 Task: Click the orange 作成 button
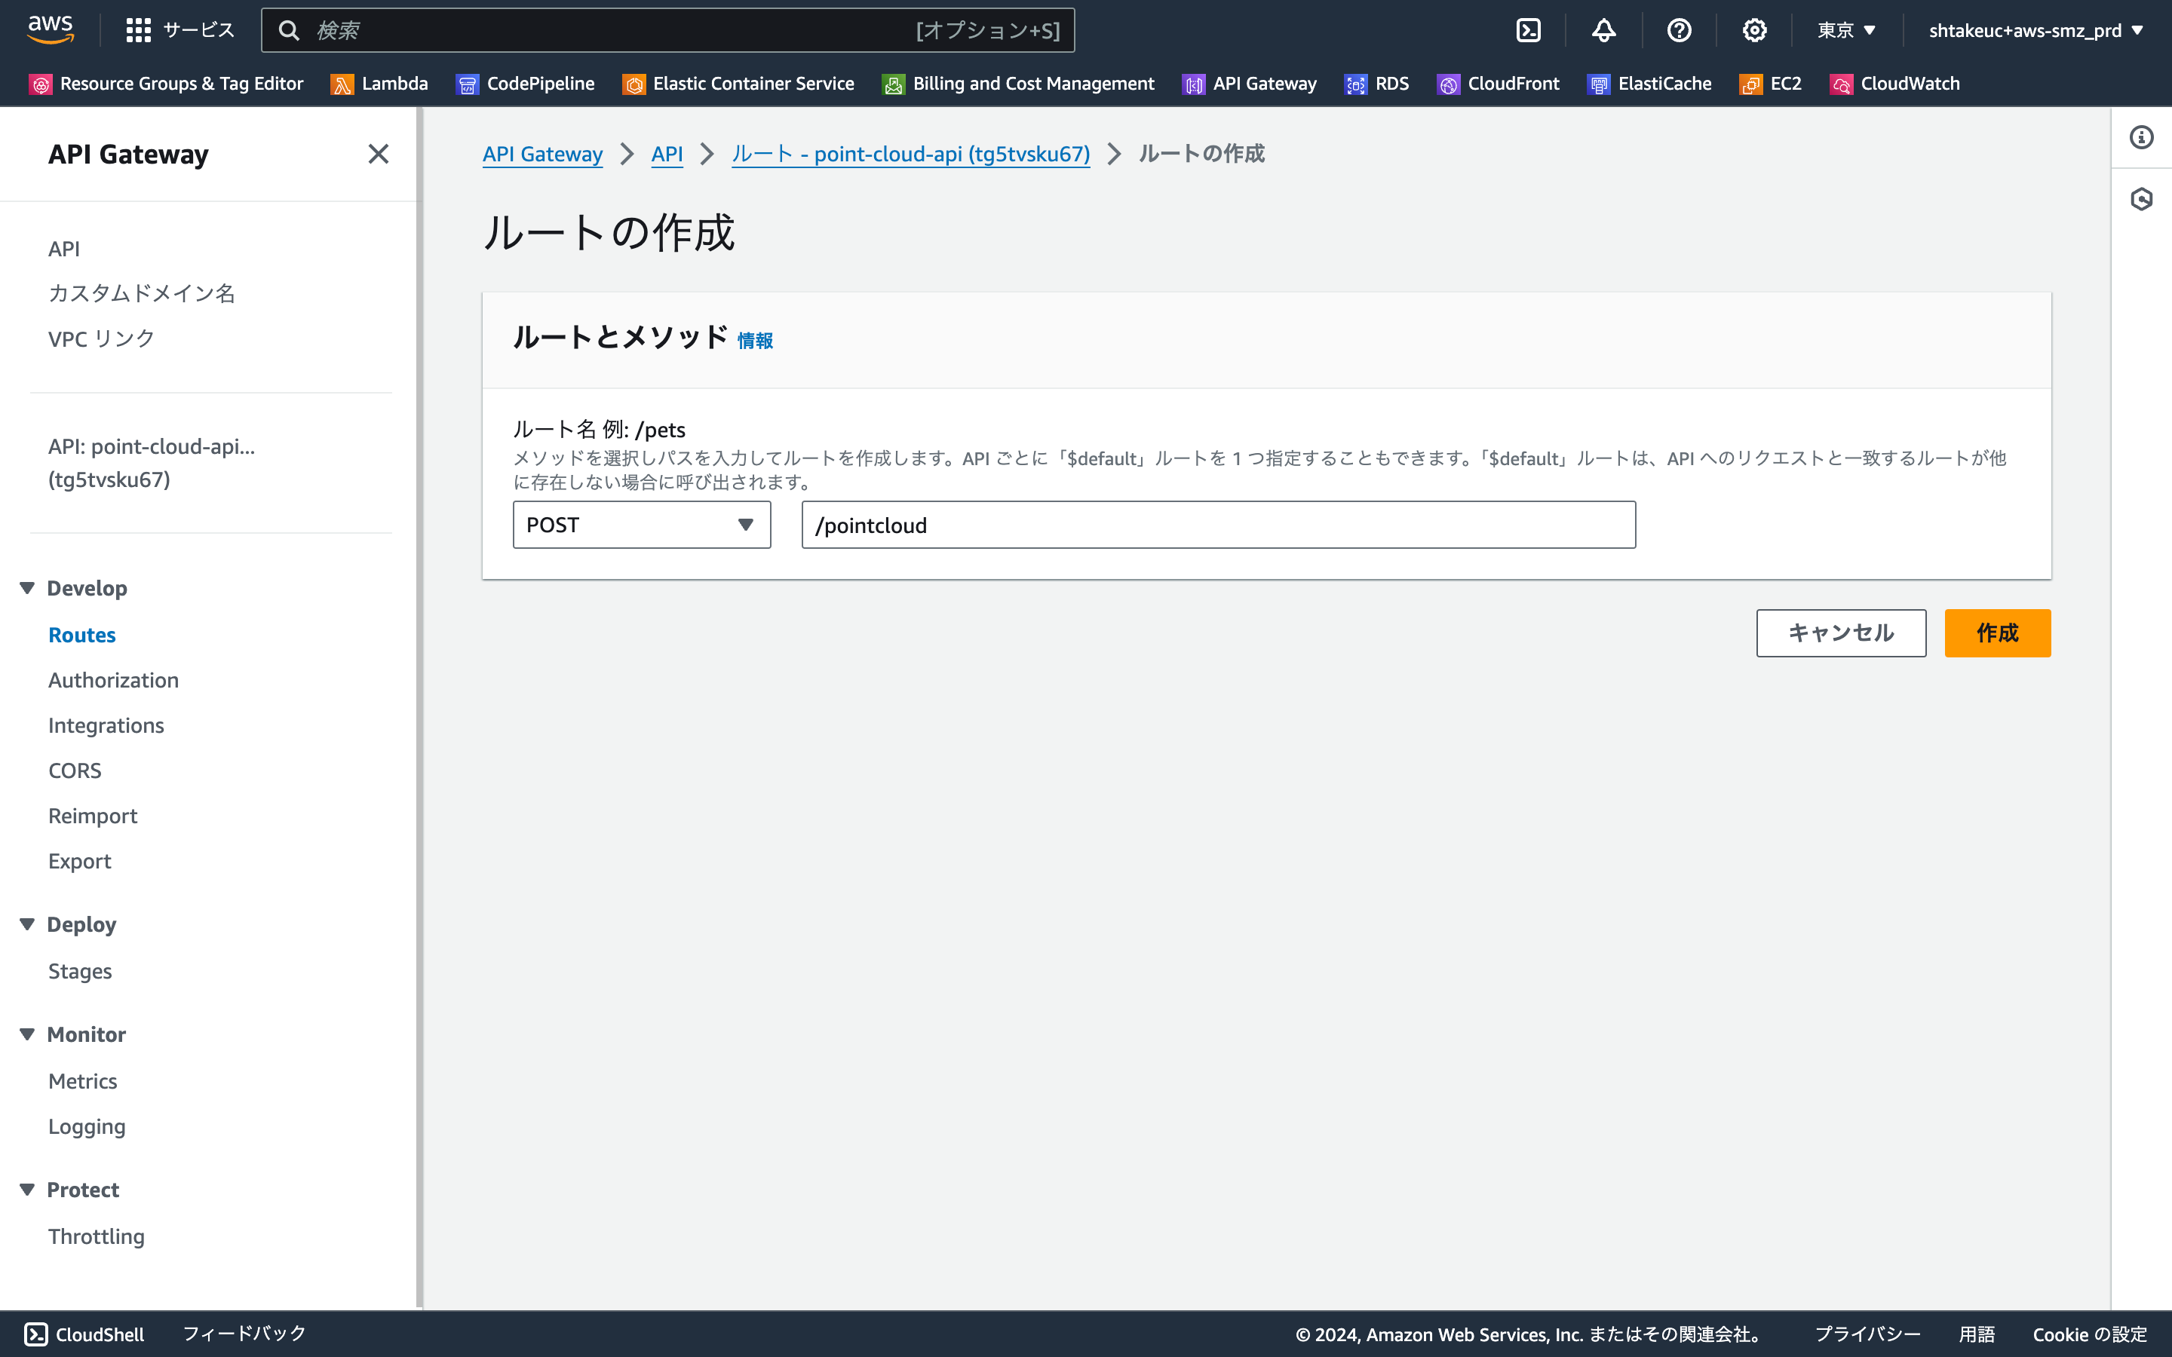click(x=1997, y=633)
